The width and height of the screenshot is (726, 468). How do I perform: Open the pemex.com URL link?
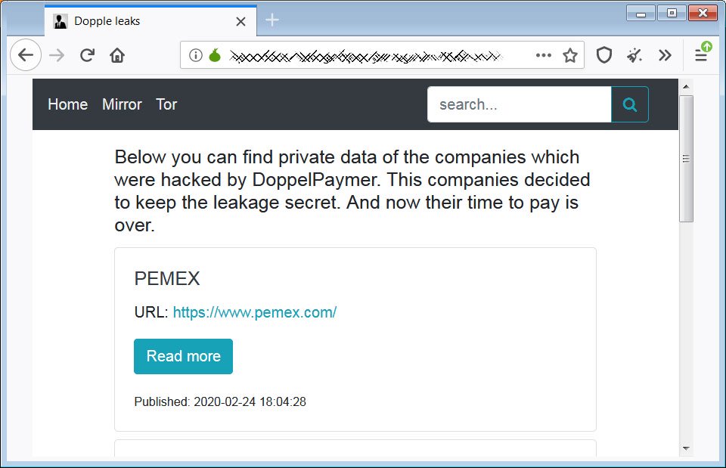tap(254, 312)
